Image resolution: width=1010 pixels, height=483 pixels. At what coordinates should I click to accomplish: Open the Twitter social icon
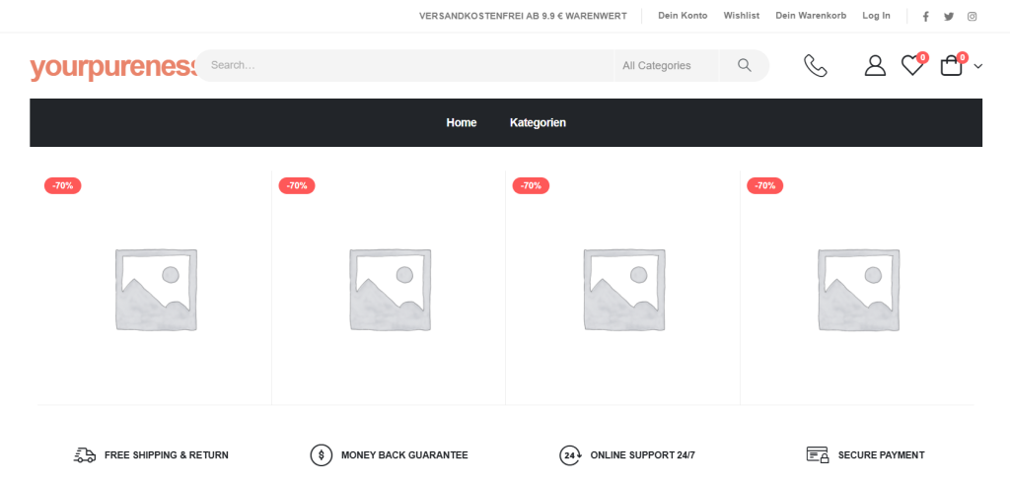click(x=949, y=16)
